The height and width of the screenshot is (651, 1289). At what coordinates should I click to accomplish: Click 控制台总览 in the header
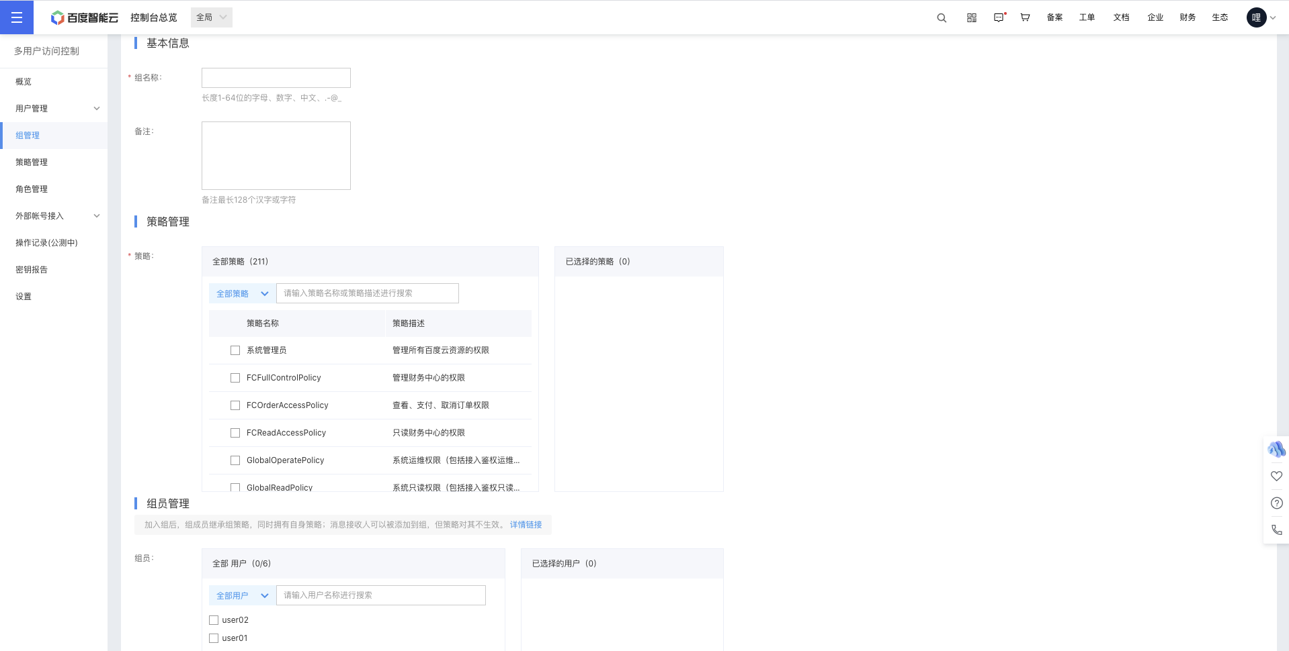point(154,18)
